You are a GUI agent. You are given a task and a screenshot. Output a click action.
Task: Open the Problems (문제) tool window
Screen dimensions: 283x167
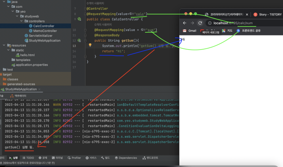tap(43, 158)
